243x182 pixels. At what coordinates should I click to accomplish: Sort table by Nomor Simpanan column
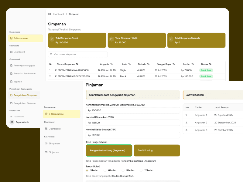tap(77, 64)
